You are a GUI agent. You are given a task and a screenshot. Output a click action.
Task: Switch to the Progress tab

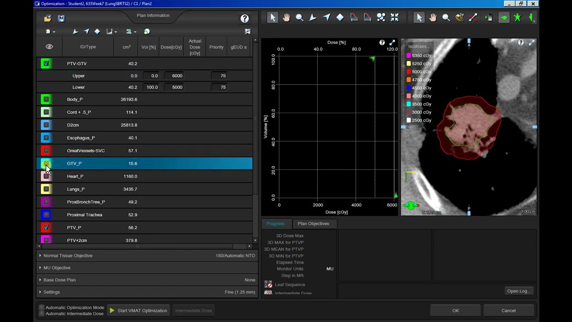coord(275,224)
